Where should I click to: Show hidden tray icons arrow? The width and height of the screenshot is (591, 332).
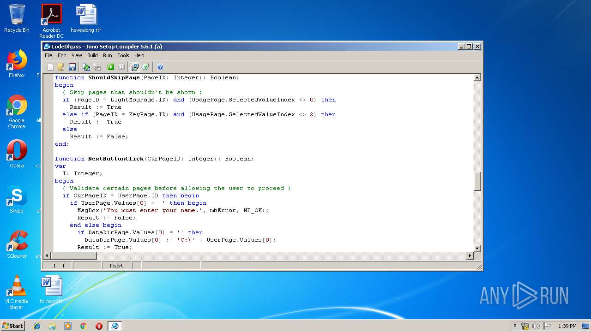tap(515, 326)
